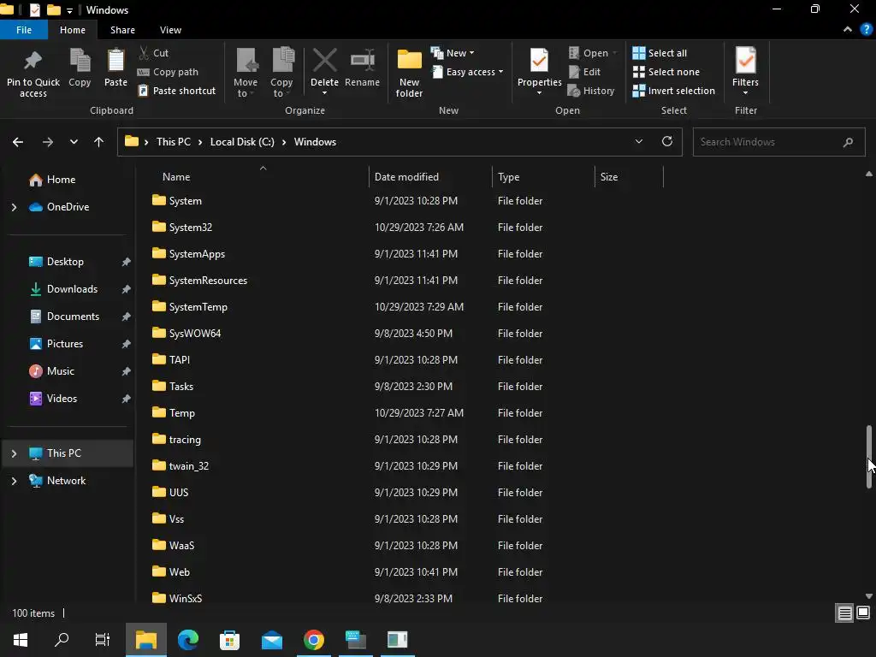Switch to large icons view in status bar

click(863, 613)
